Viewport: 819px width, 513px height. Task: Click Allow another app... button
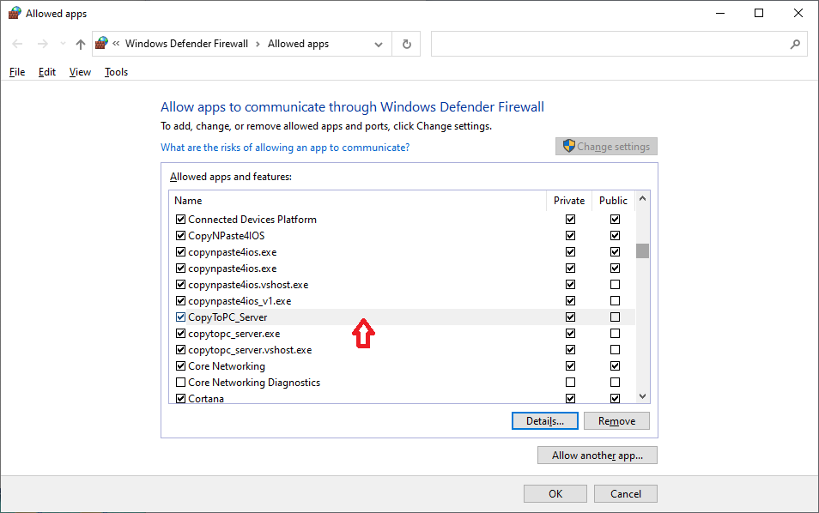pos(598,456)
